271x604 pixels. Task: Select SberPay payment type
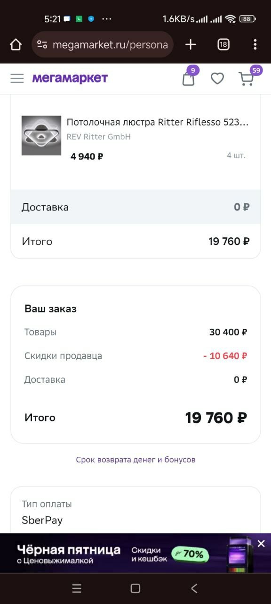point(42,520)
